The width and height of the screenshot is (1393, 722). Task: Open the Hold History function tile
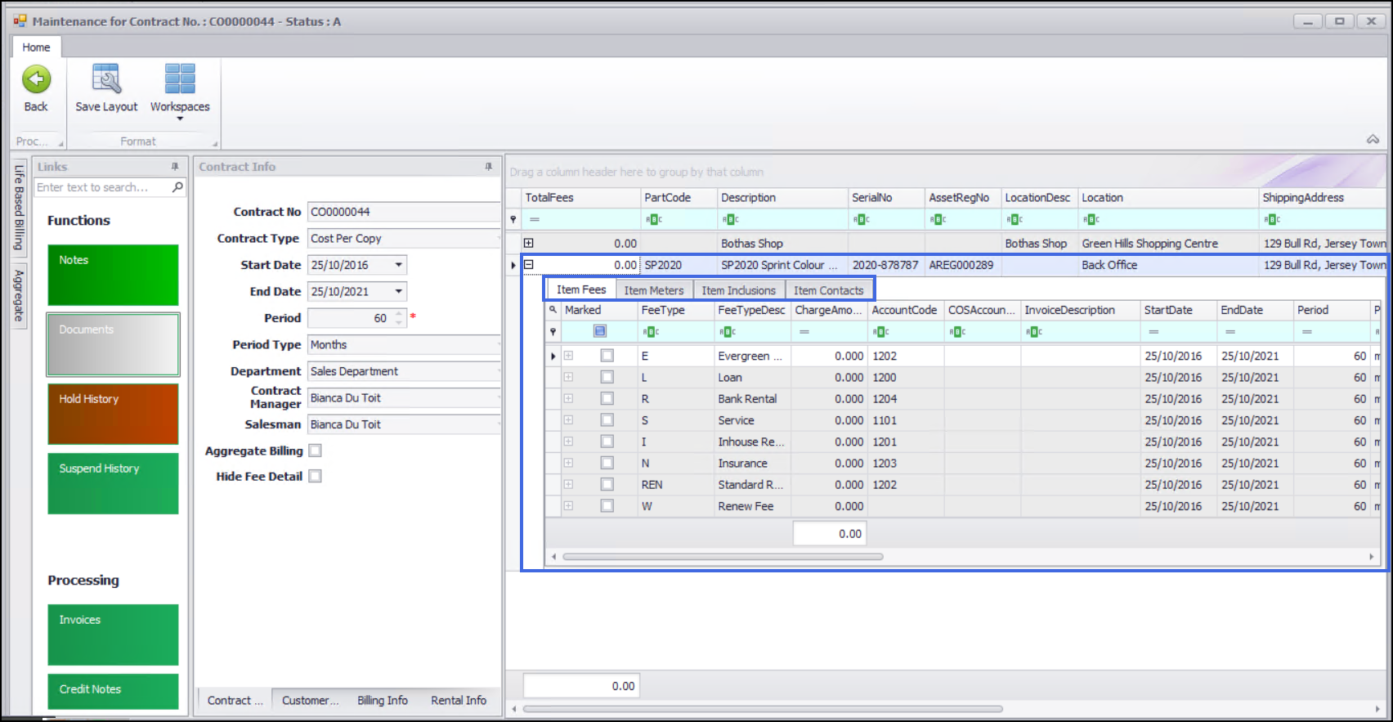point(113,414)
